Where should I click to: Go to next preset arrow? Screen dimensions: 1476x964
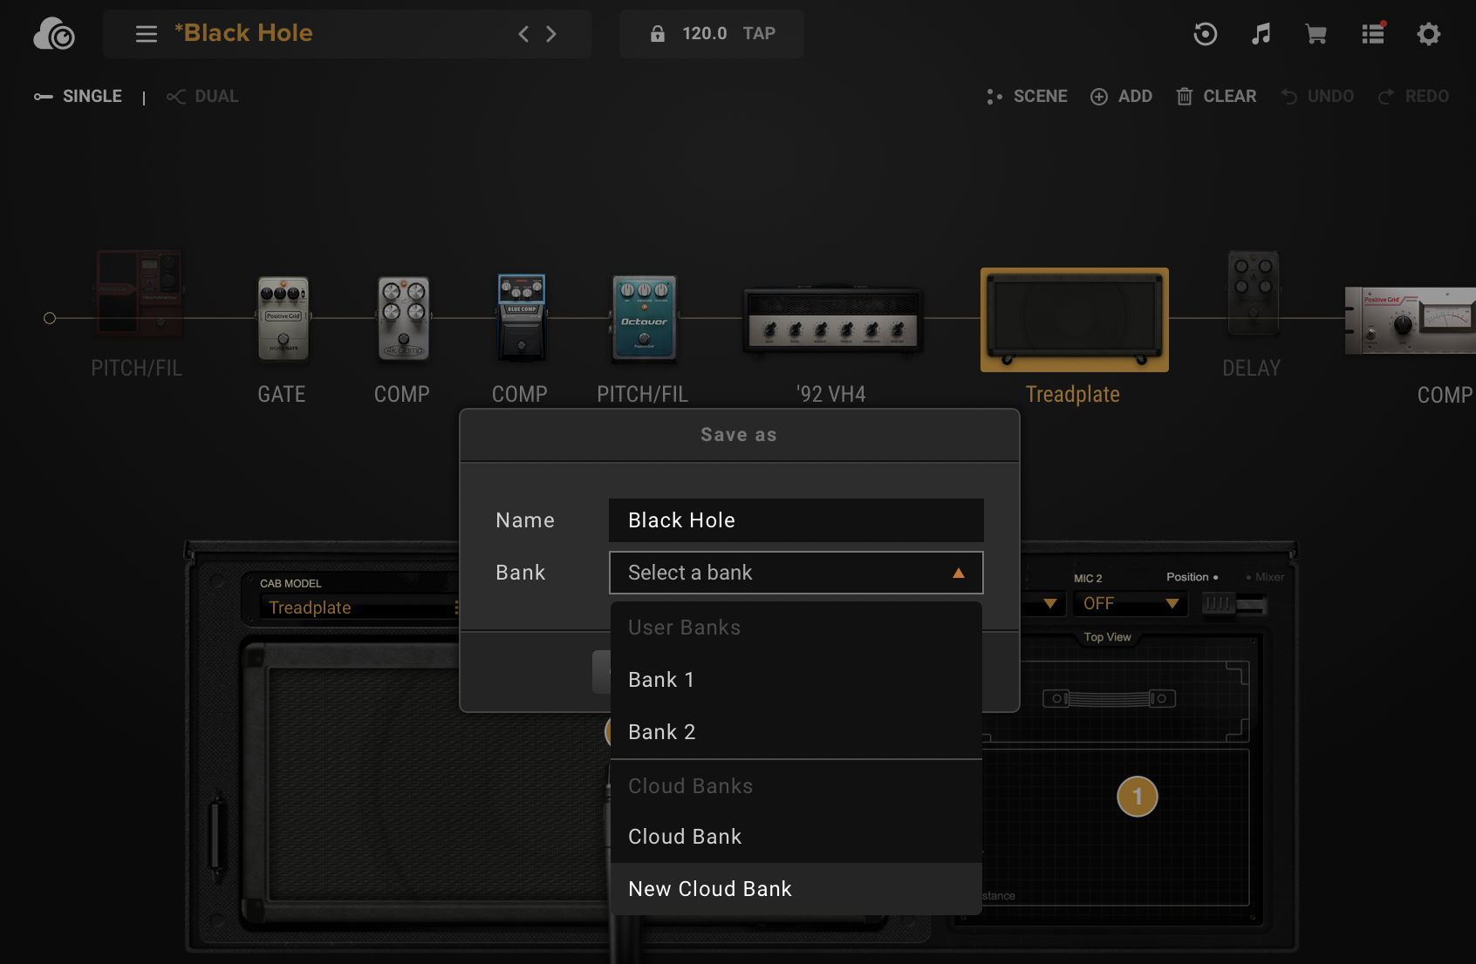551,34
